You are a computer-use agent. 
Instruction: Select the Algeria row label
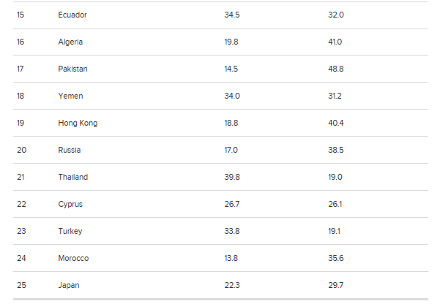(x=71, y=42)
